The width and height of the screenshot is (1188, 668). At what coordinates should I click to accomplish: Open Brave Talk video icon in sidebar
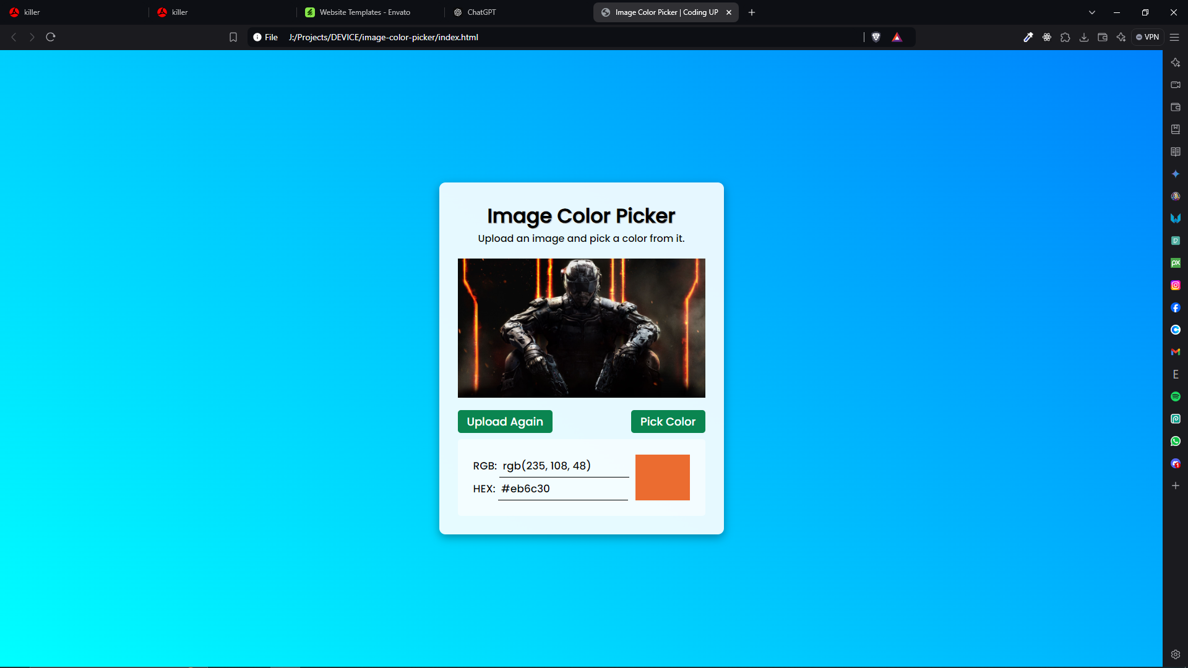(x=1176, y=85)
